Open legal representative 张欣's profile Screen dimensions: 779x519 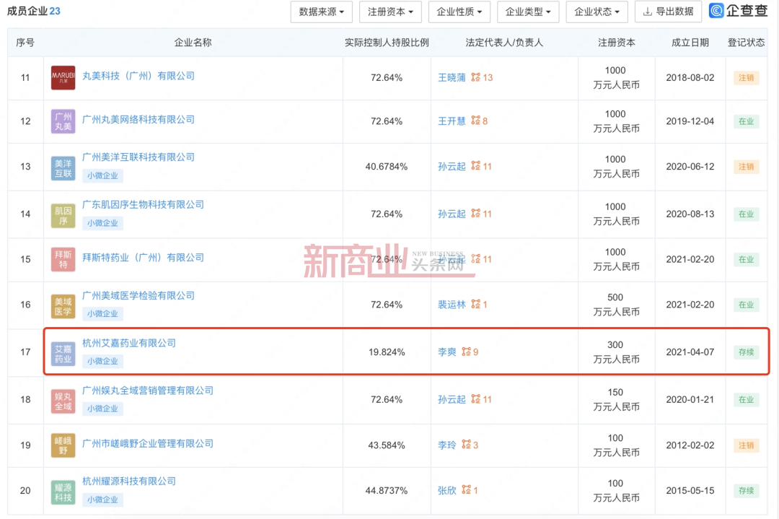pos(447,490)
